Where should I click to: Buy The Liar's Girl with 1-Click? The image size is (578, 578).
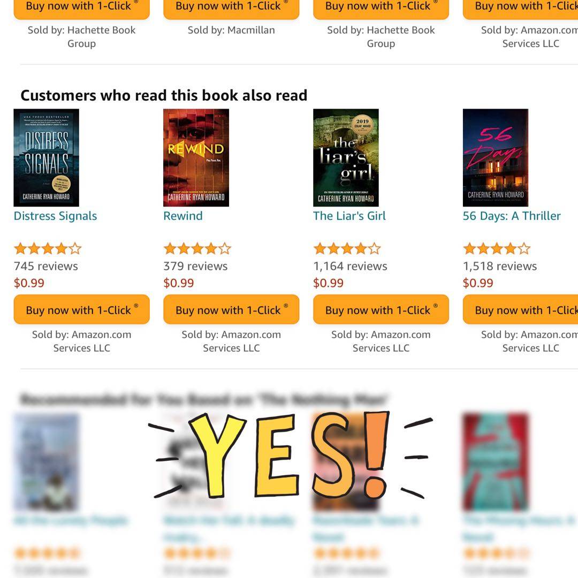click(x=381, y=310)
